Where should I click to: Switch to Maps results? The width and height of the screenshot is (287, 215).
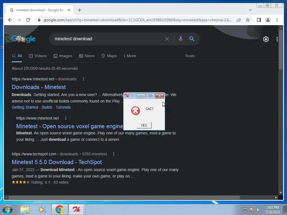point(109,56)
